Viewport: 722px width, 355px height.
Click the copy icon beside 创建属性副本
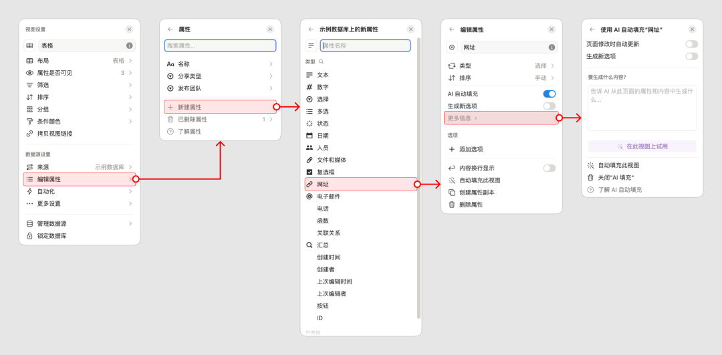click(x=452, y=193)
